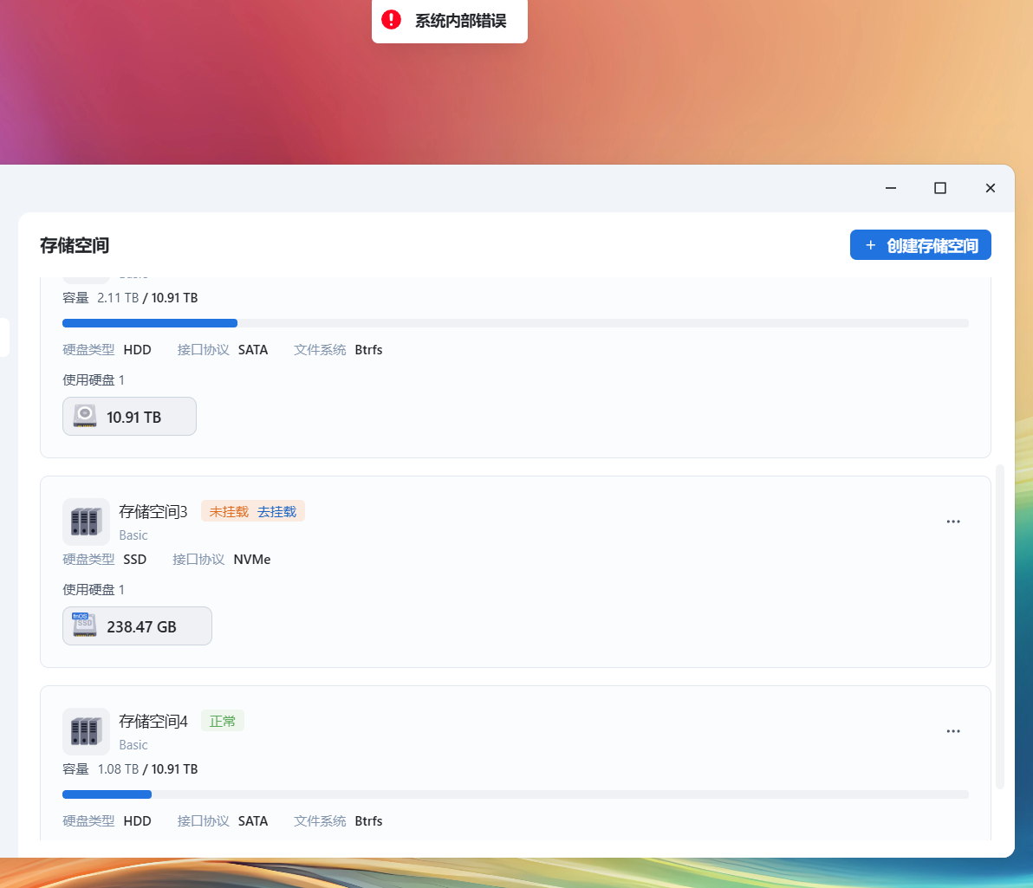
Task: Click the Basic label under 存储空间3
Action: click(x=133, y=535)
